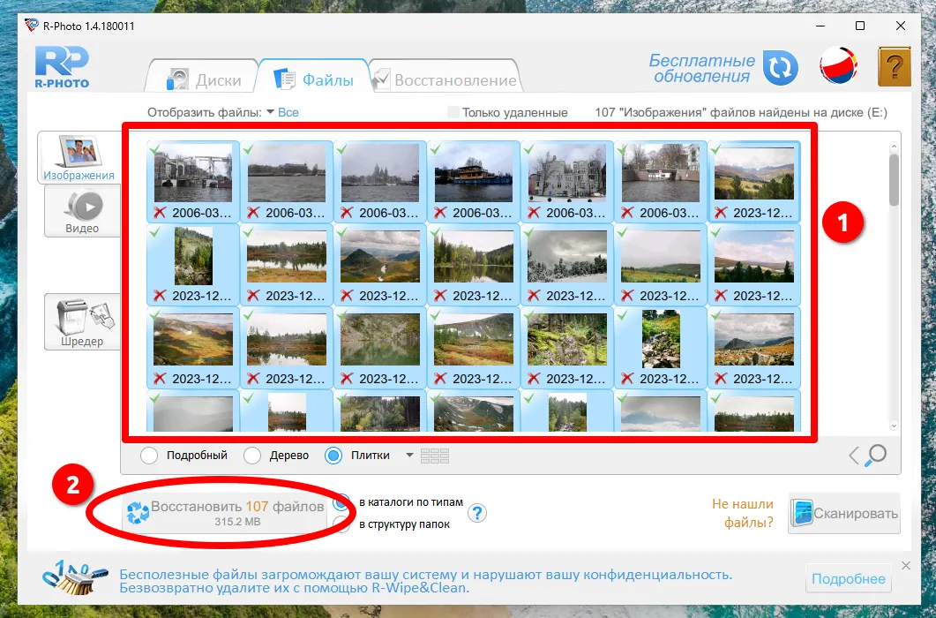Click the Сканировать button
The width and height of the screenshot is (936, 618).
click(x=844, y=513)
